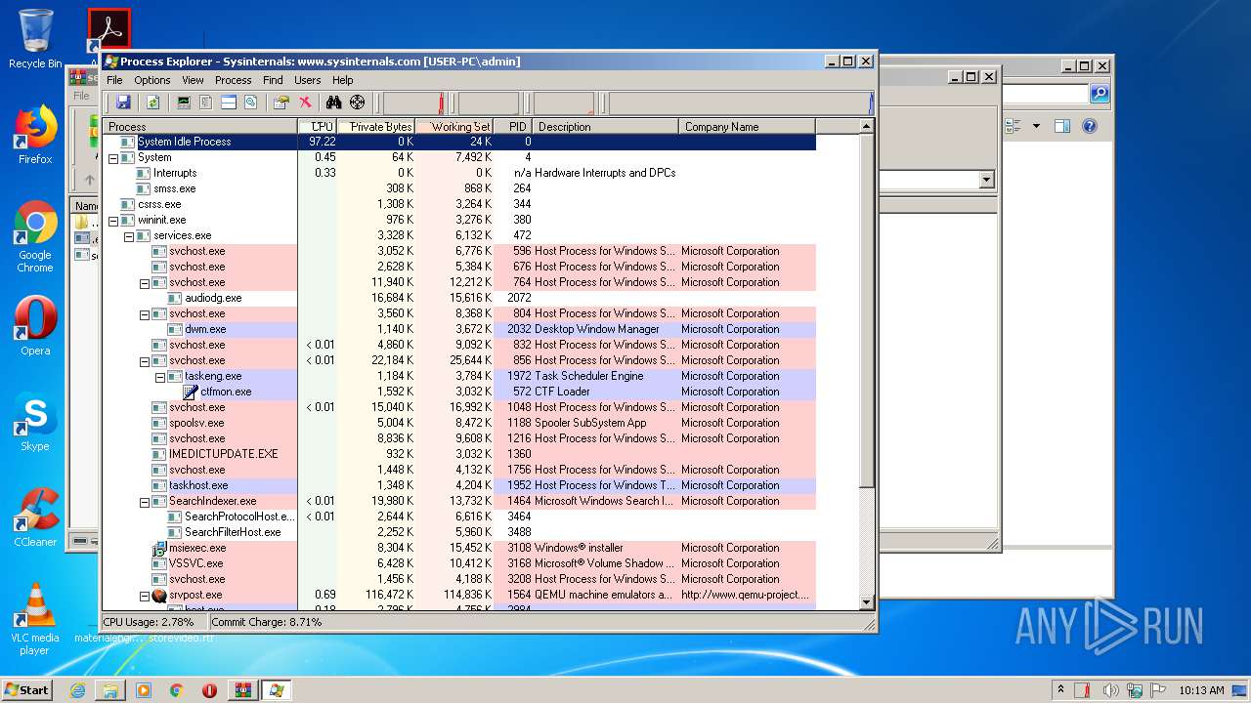
Task: Click the wide mini graph at the toolbar's end
Action: coord(741,103)
